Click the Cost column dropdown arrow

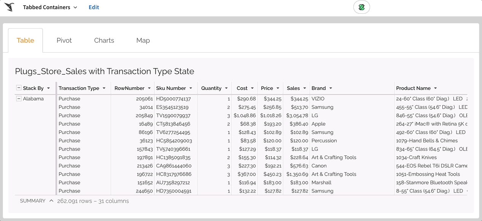coord(252,88)
